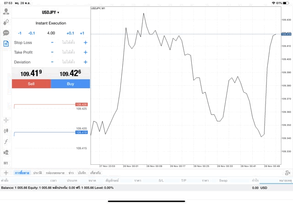This screenshot has height=204, width=293.
Task: Select the new order icon
Action: (6, 44)
